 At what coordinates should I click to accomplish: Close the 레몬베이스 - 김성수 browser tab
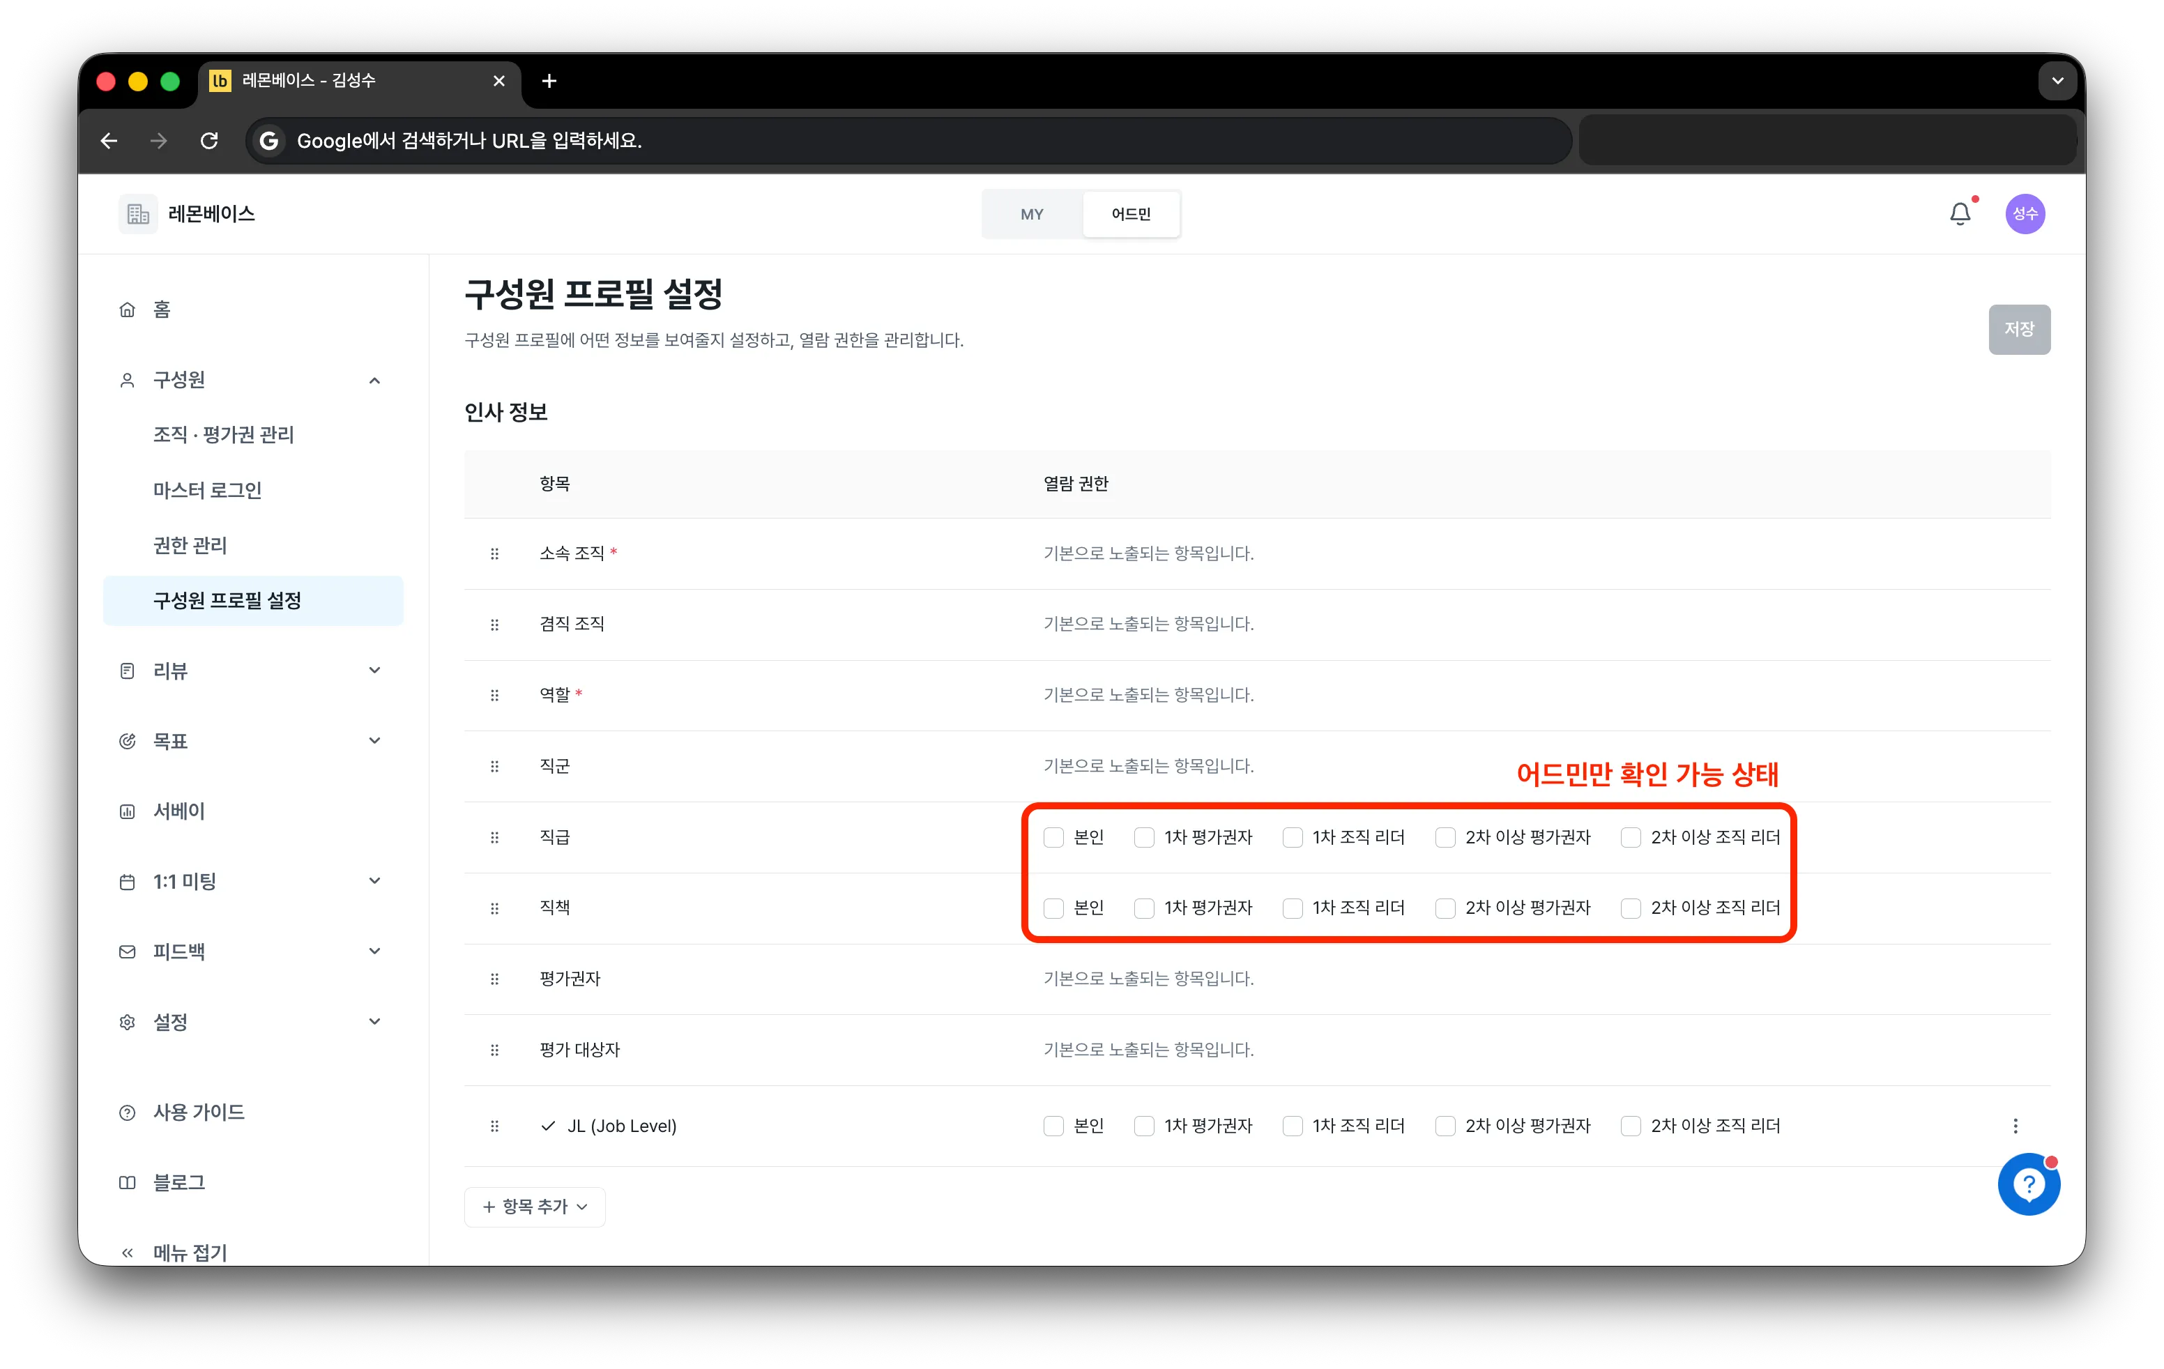(x=498, y=81)
